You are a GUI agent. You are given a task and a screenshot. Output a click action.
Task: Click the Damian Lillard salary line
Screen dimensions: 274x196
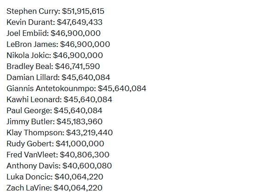click(58, 77)
